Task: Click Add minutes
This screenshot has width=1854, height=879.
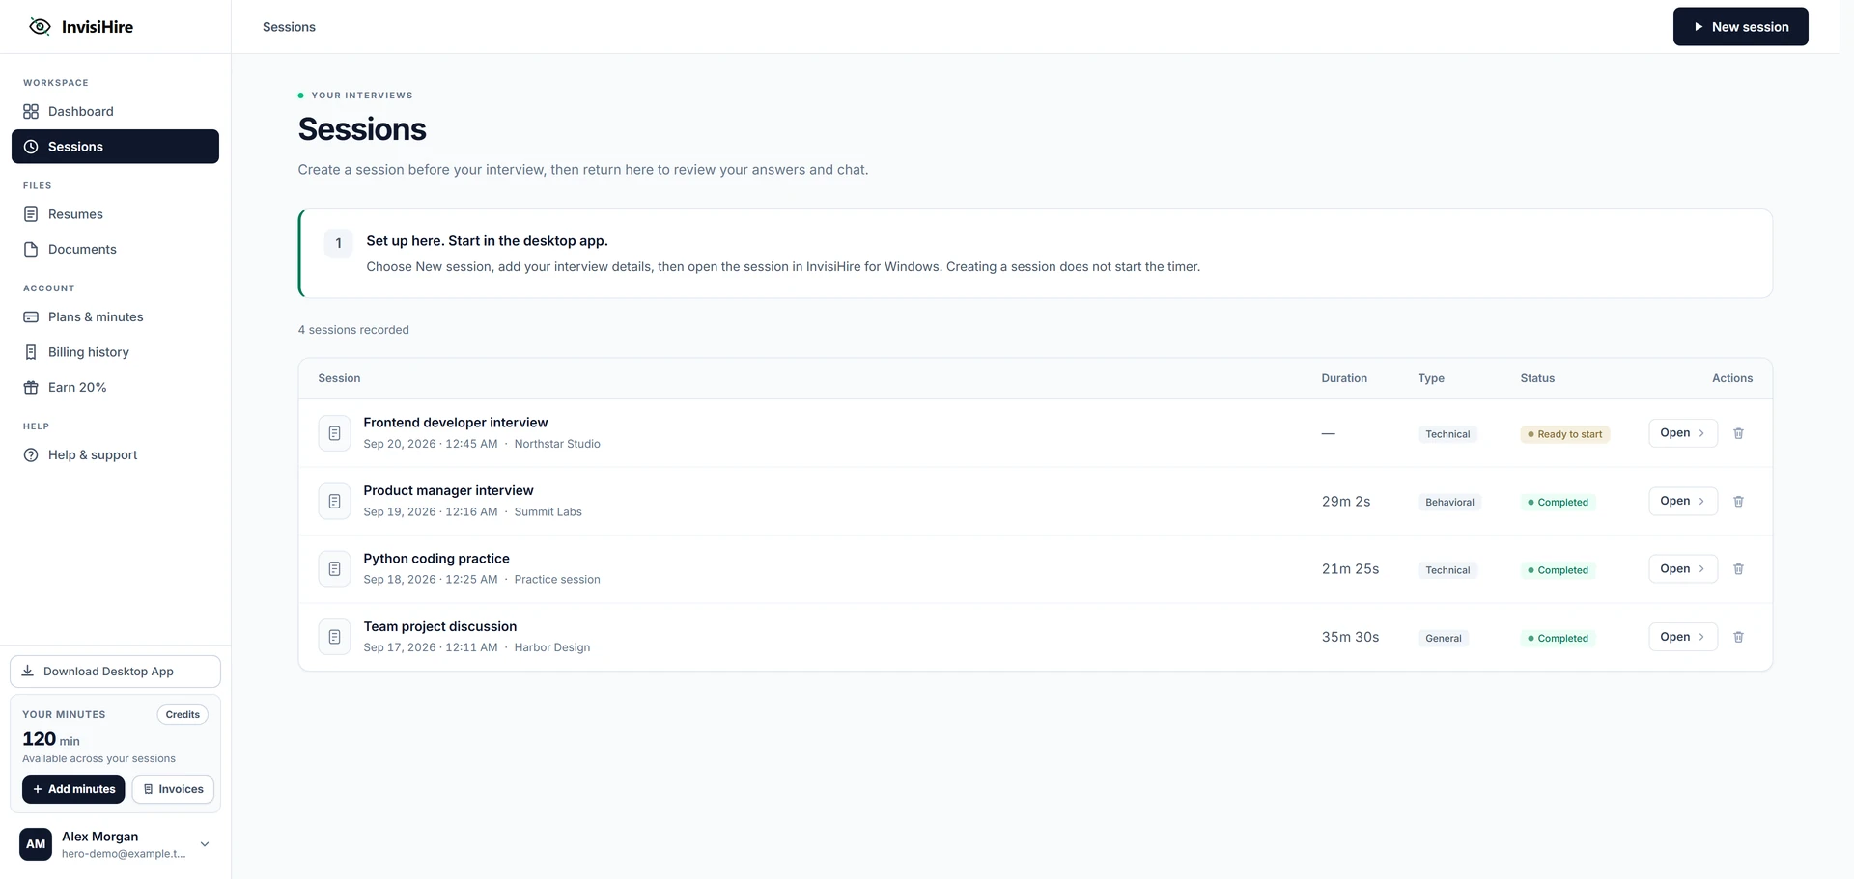Action: point(73,789)
